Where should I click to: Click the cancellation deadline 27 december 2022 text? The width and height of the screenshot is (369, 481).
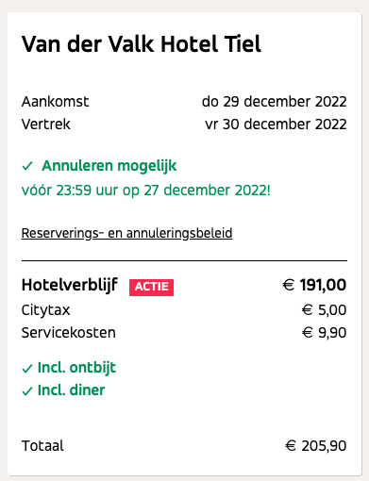pyautogui.click(x=207, y=191)
